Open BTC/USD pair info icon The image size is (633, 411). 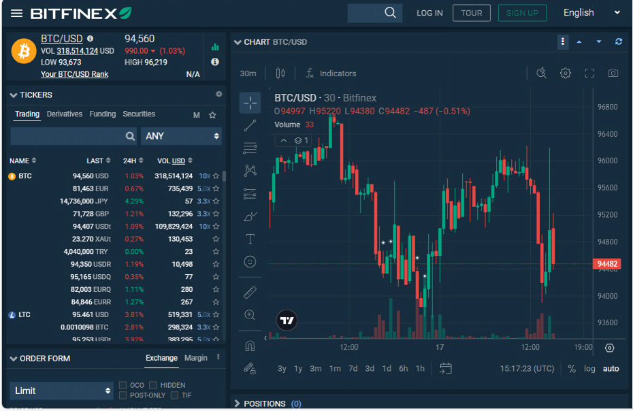pos(90,38)
